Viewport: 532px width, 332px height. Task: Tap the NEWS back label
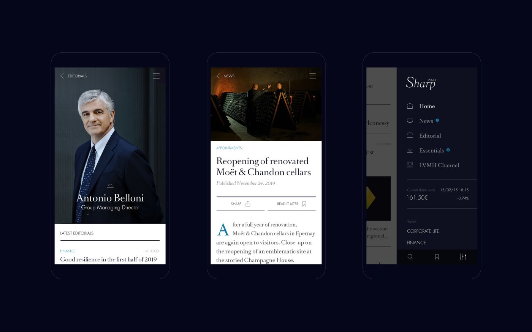(229, 76)
